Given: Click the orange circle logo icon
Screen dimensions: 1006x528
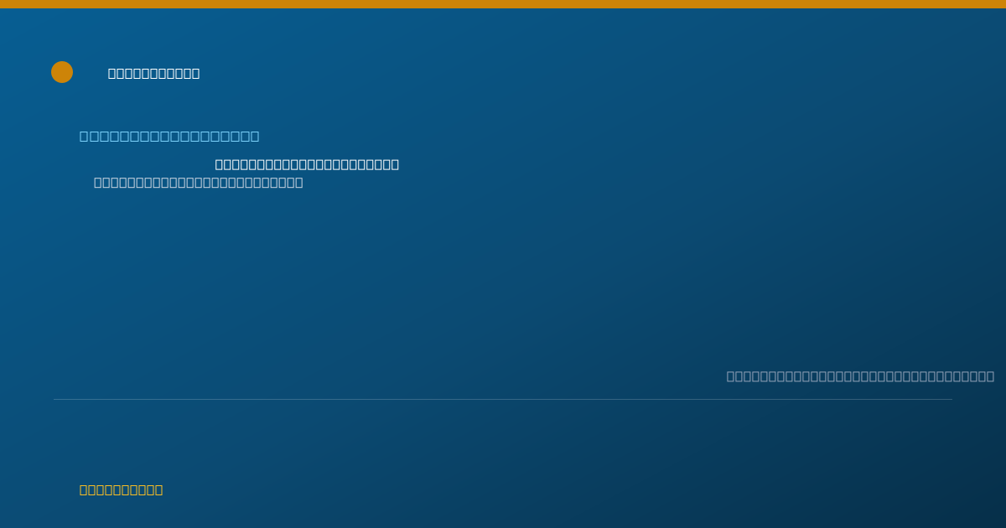Looking at the screenshot, I should click(62, 72).
